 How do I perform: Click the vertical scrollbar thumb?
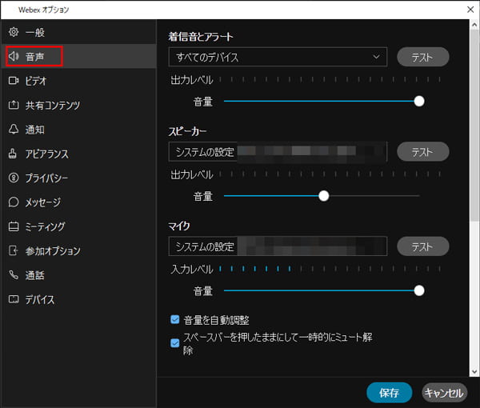[474, 126]
